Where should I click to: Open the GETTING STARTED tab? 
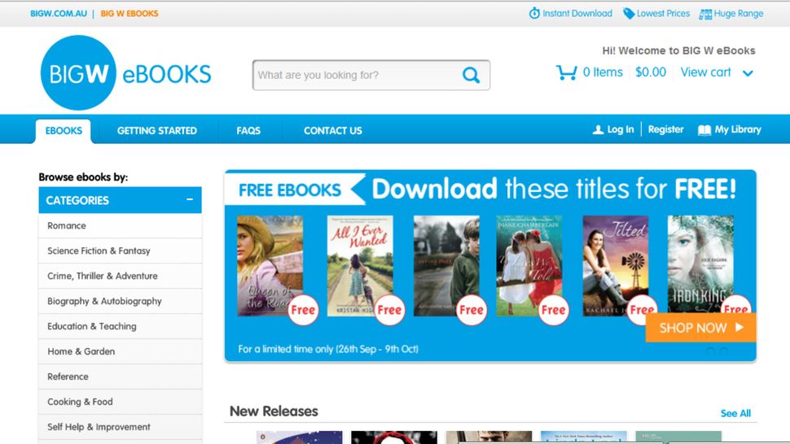pos(156,131)
